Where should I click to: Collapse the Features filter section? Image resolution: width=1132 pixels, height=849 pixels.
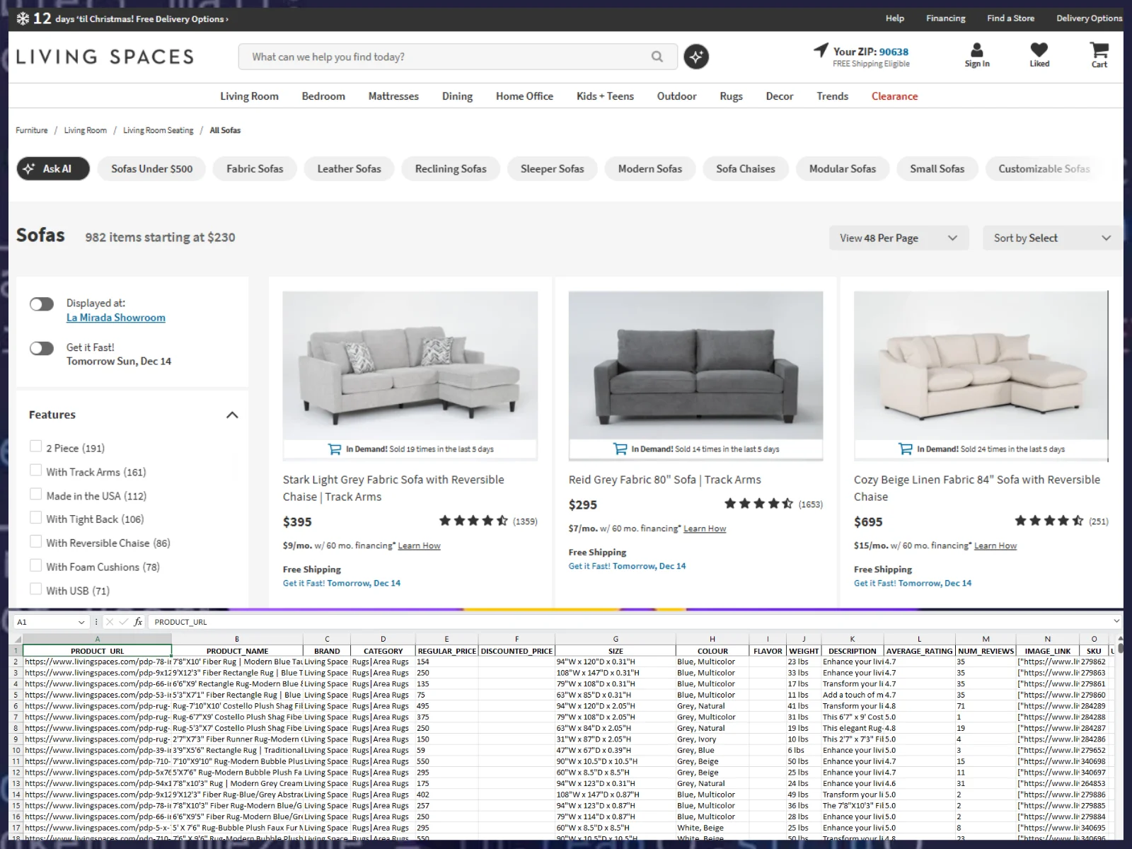pyautogui.click(x=232, y=415)
